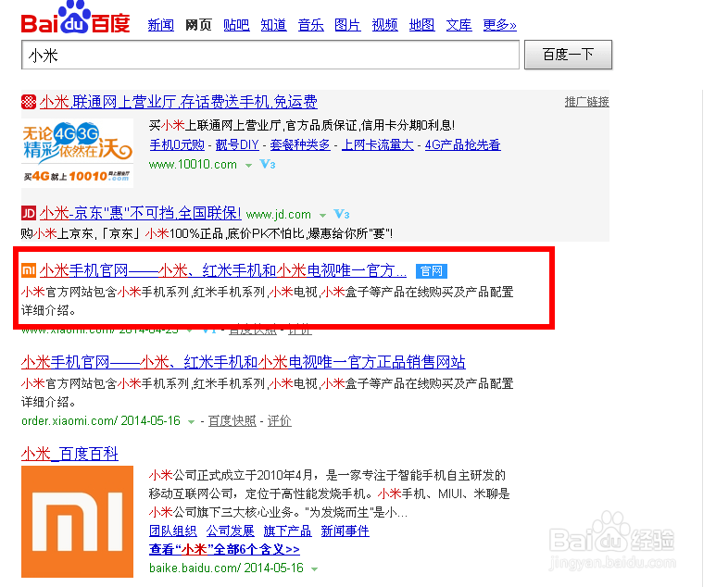Open 小米,联通网上营业厅 ad result title

178,101
